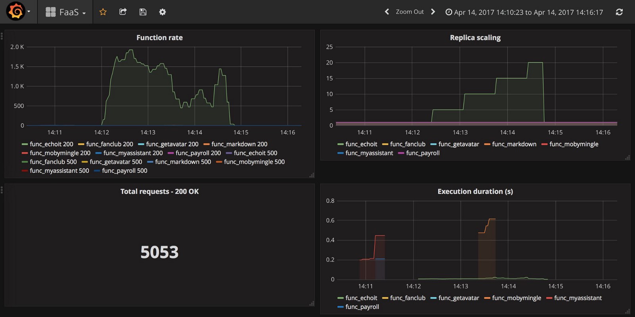Viewport: 635px width, 317px height.
Task: Open the Replica scaling panel title menu
Action: (475, 38)
